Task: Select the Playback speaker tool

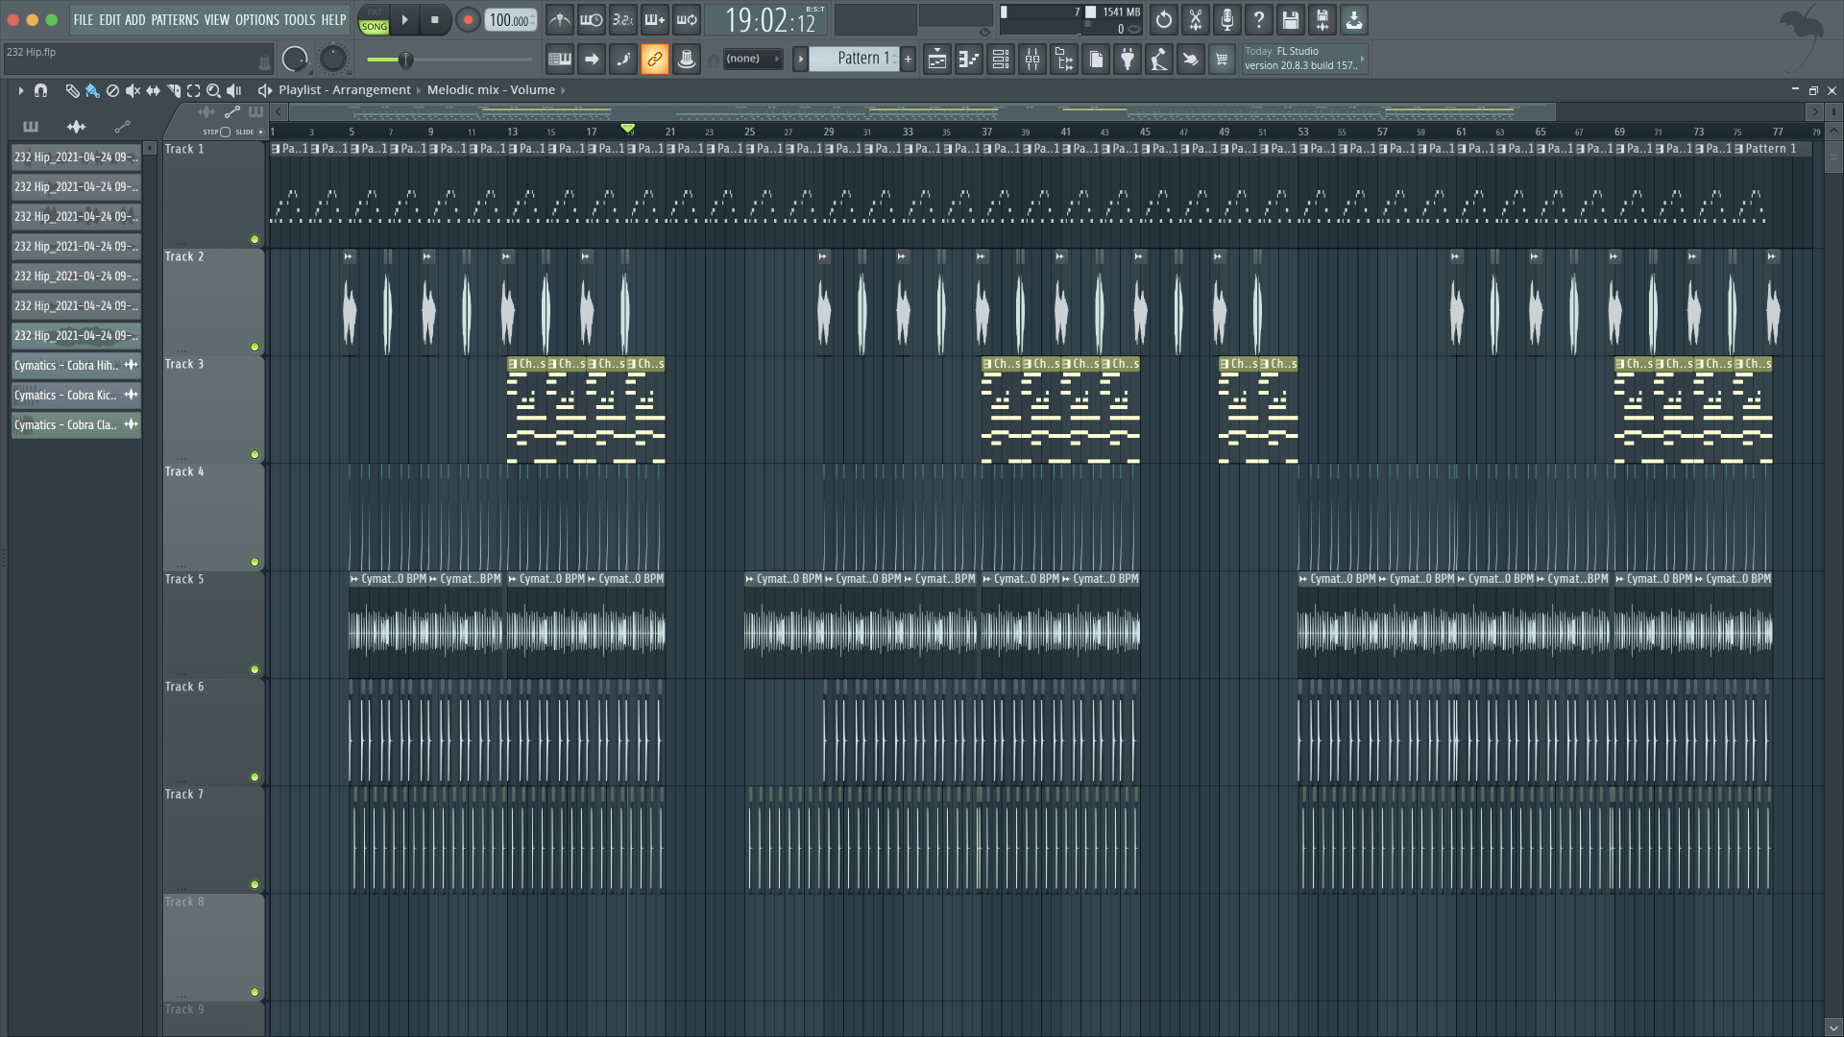Action: coord(233,90)
